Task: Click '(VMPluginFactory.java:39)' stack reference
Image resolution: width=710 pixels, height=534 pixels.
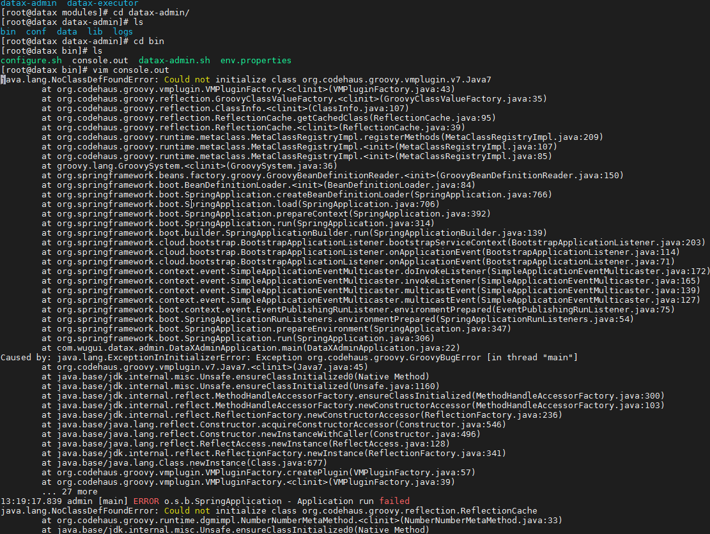Action: coord(392,482)
